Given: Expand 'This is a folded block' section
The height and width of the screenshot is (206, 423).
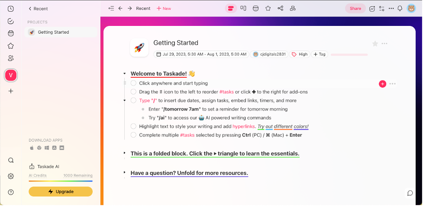Looking at the screenshot, I should click(x=124, y=153).
